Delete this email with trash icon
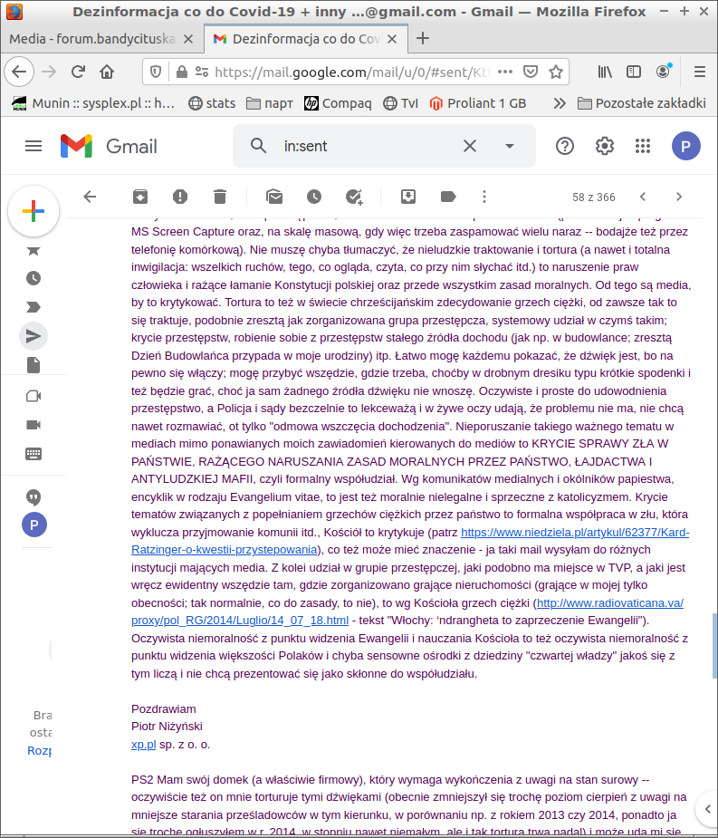 click(x=220, y=197)
